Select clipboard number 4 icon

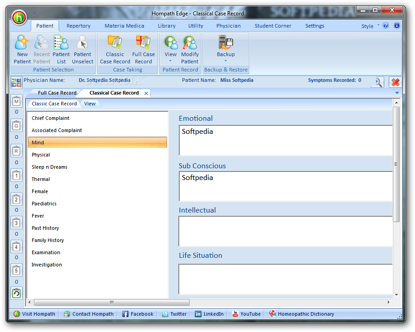[16, 247]
